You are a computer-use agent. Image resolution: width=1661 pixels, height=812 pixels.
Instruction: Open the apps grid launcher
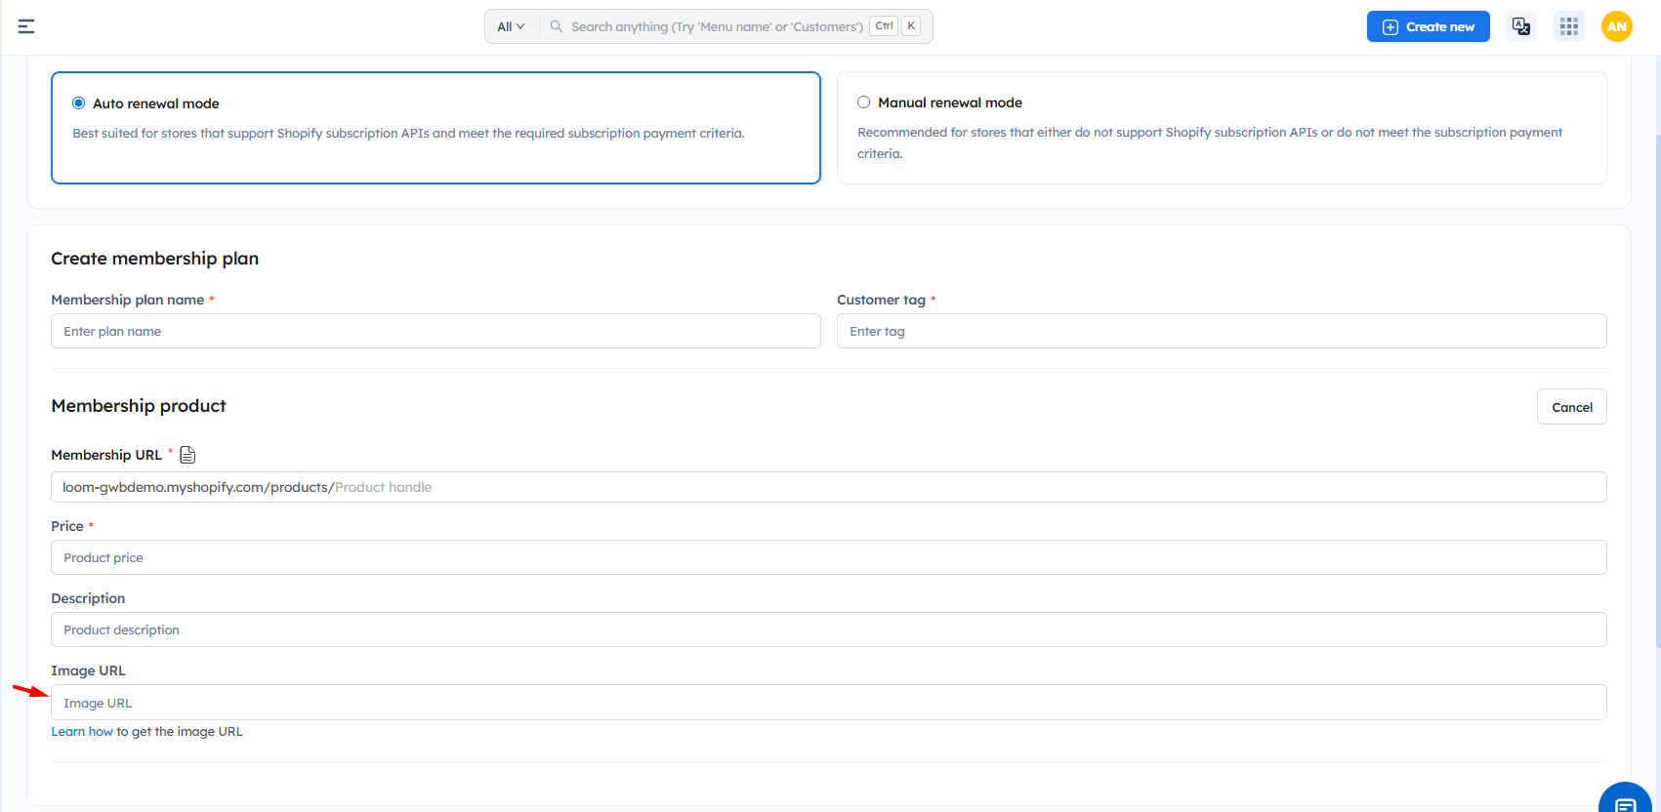pyautogui.click(x=1568, y=26)
